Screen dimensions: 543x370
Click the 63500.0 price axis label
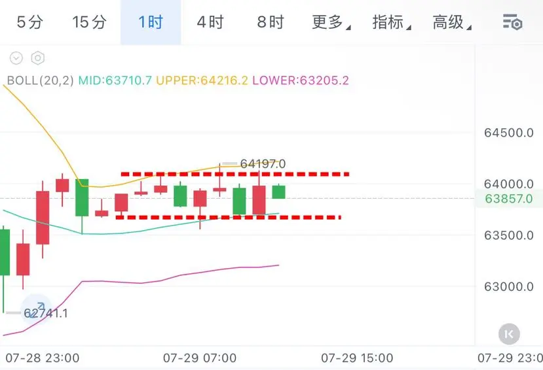(509, 235)
